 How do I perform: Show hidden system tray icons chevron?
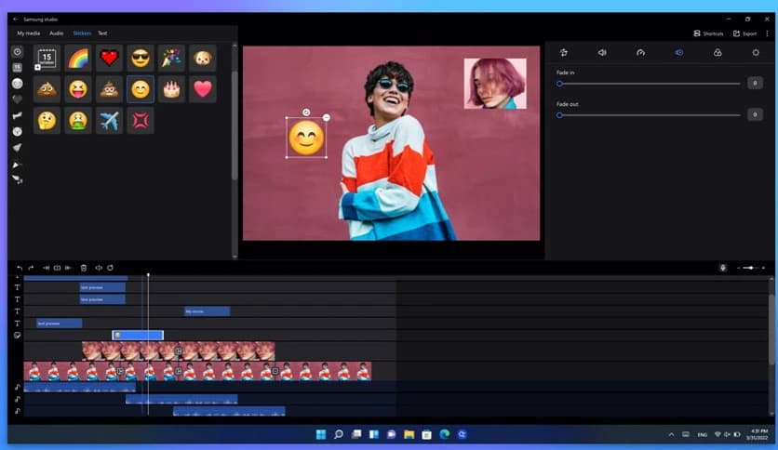pos(671,434)
